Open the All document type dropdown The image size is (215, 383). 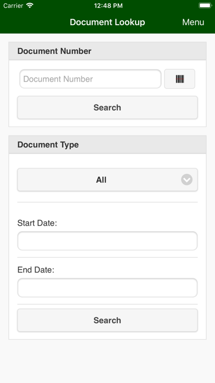[x=107, y=180]
